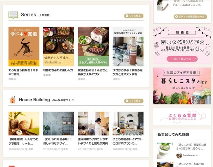Open House Building もっと見る button
Viewport: 213px width, 167px height.
(134, 101)
